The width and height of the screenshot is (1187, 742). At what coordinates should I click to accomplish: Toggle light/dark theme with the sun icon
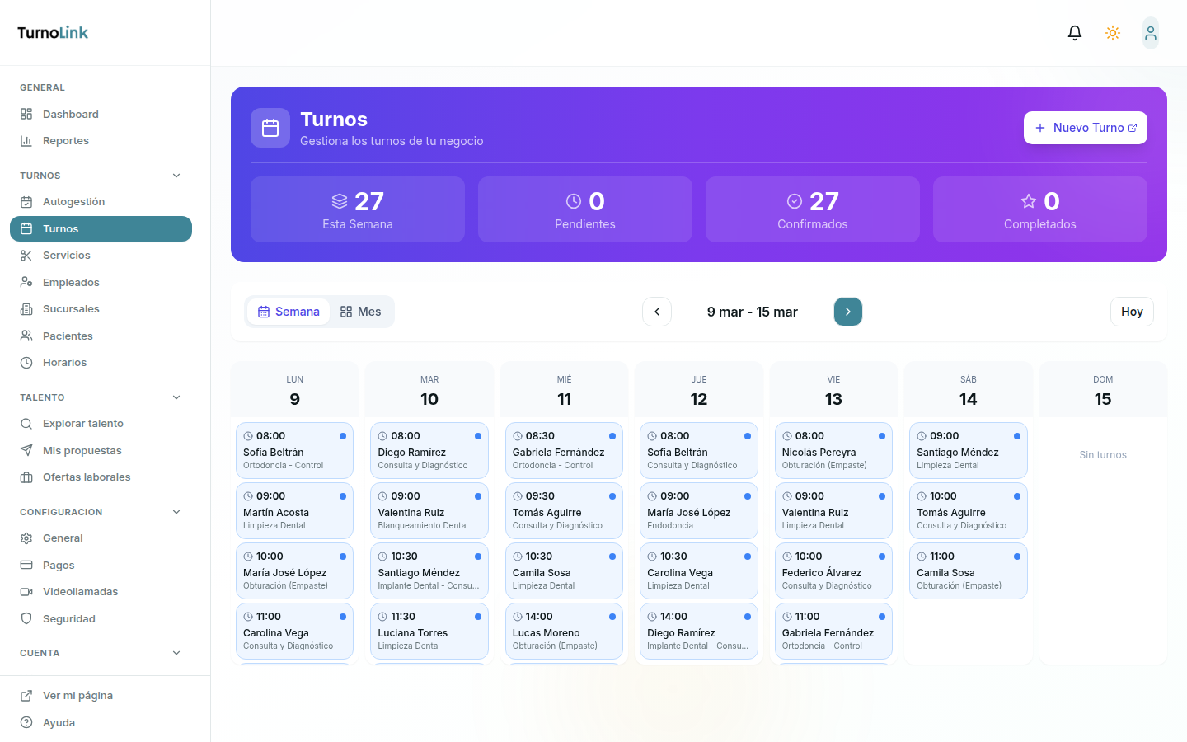pyautogui.click(x=1113, y=32)
